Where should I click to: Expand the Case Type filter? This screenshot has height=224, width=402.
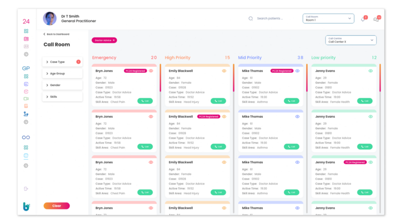[62, 62]
